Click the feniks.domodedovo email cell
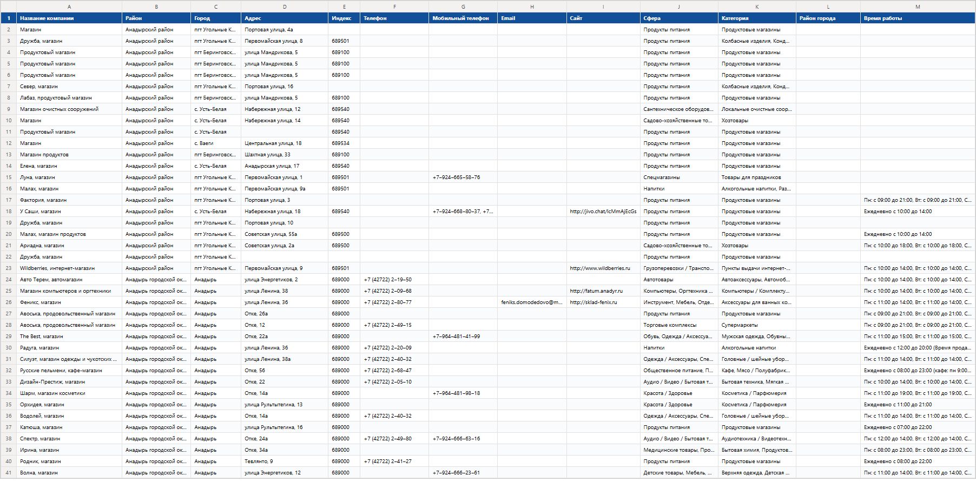This screenshot has width=976, height=488. [532, 302]
